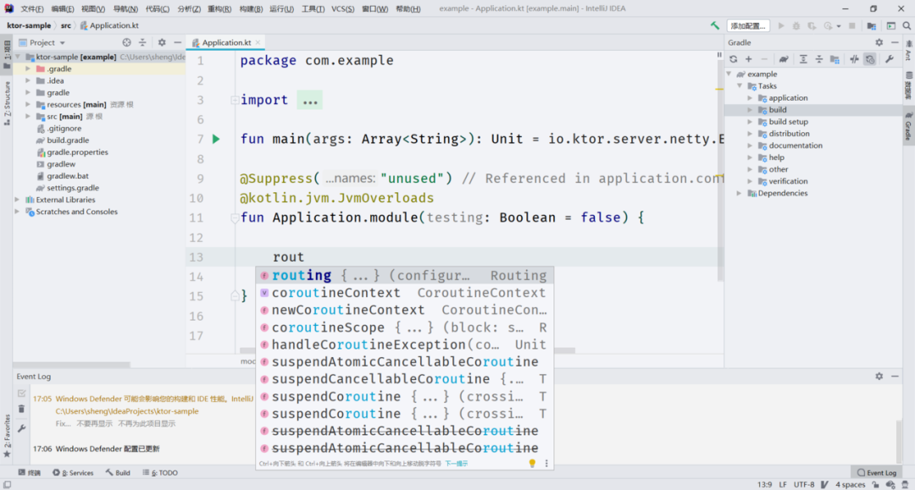Toggle the Structure side panel stripe

(x=7, y=102)
